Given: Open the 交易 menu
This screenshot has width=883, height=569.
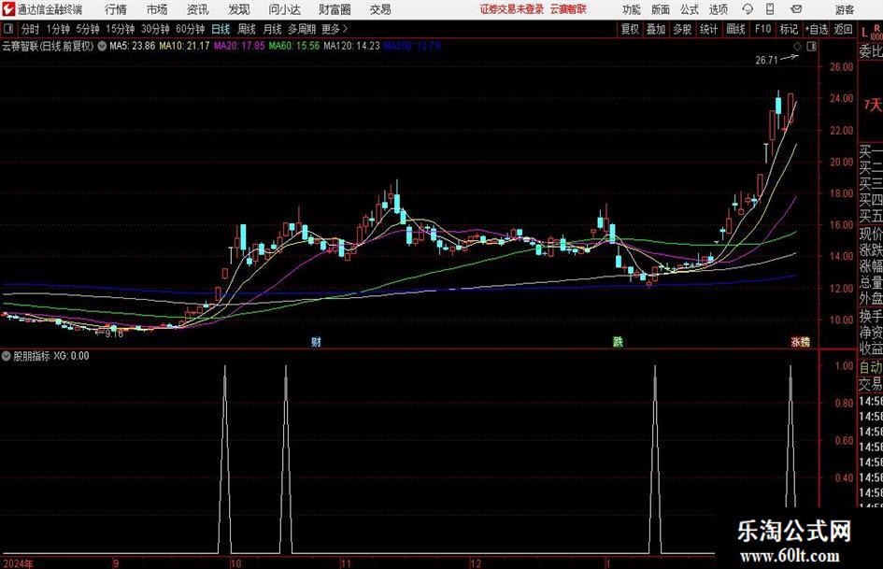Looking at the screenshot, I should click(380, 9).
